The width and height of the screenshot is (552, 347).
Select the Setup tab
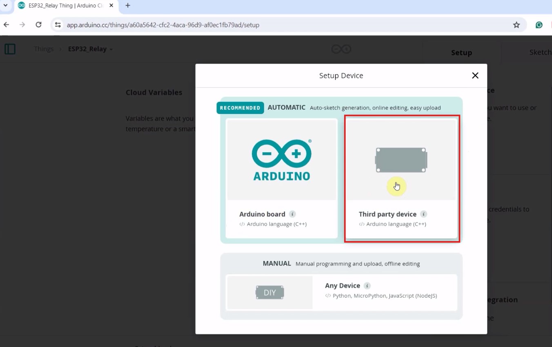(x=461, y=52)
